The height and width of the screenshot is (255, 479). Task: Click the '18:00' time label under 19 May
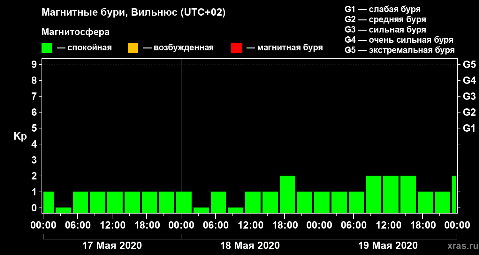coord(422,225)
